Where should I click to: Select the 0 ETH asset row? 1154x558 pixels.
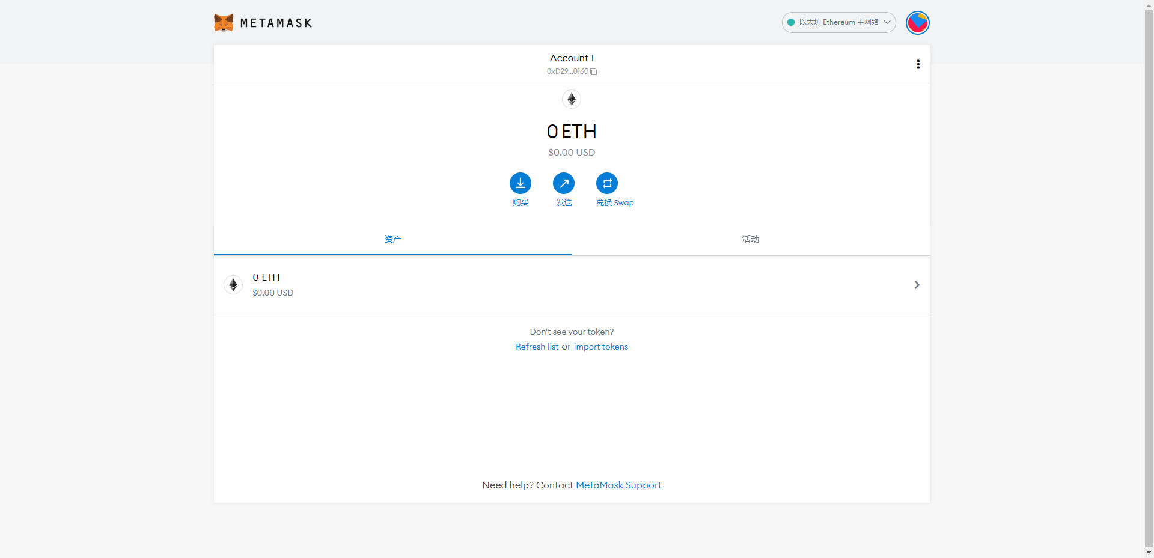(x=572, y=285)
